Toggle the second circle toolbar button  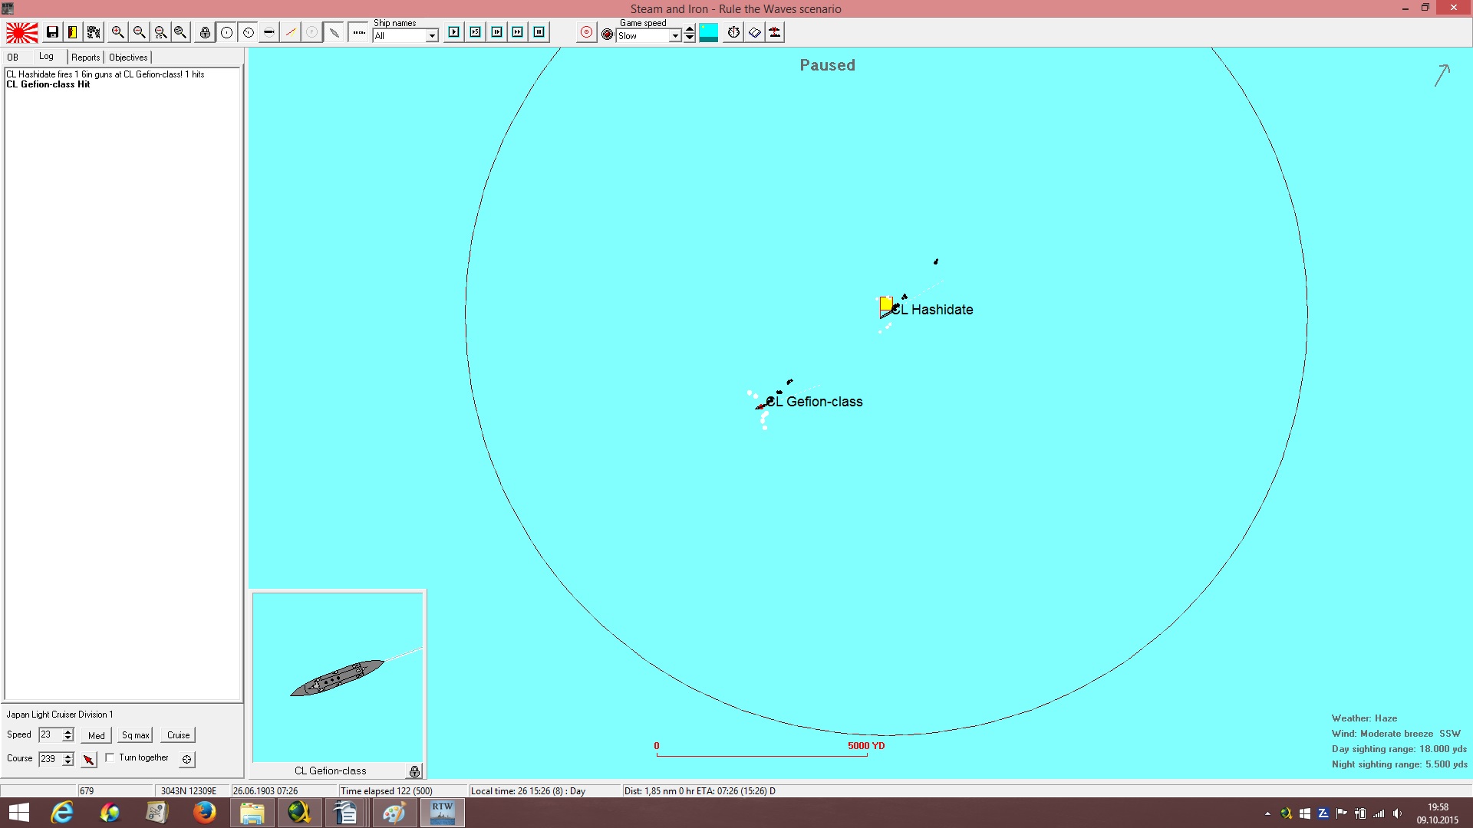248,32
